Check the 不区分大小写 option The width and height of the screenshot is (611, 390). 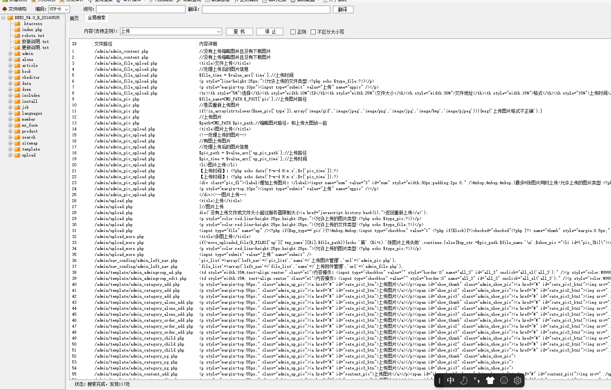click(313, 32)
